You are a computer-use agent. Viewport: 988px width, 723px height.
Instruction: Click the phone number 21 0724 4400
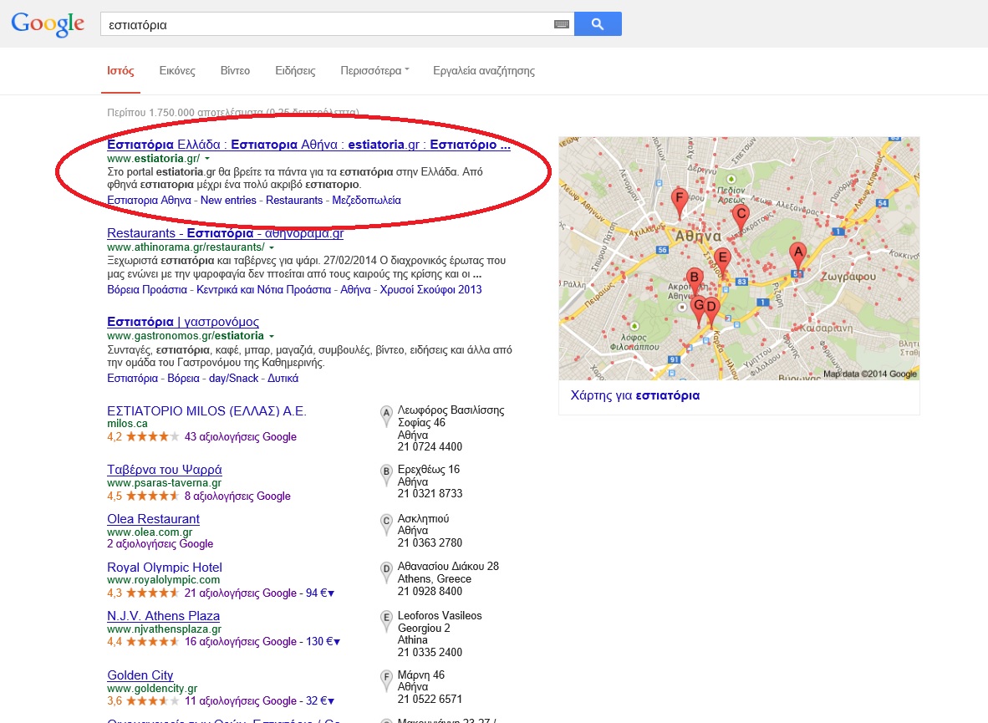tap(430, 447)
